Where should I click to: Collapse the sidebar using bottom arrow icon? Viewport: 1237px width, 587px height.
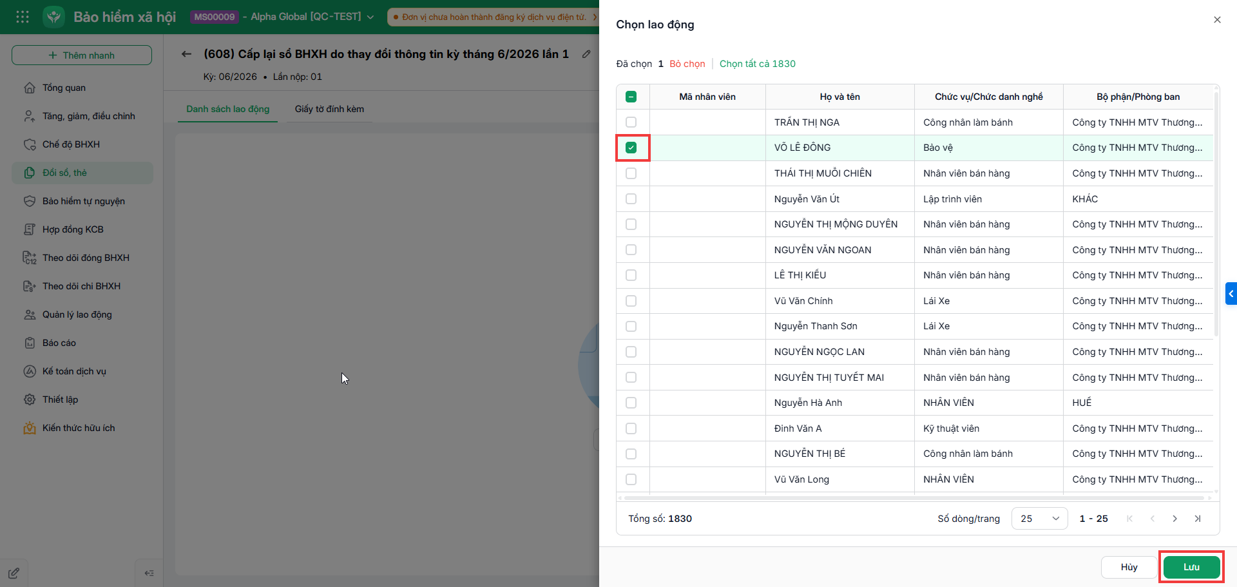pos(149,573)
